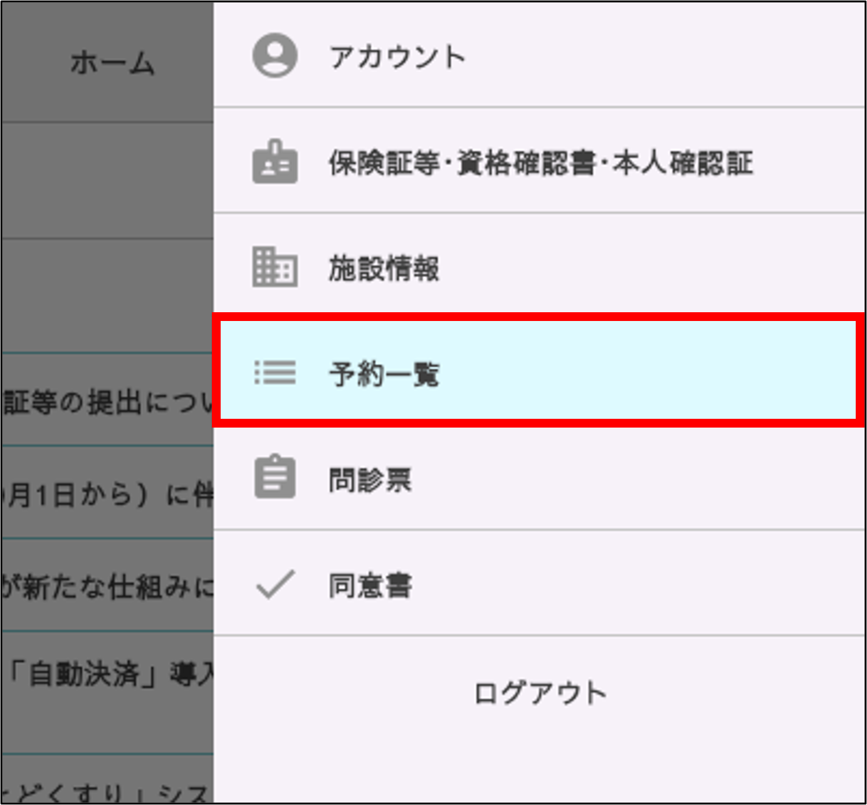The image size is (867, 805).
Task: Click the dimmed blank area below ホーム
Action: 108,181
